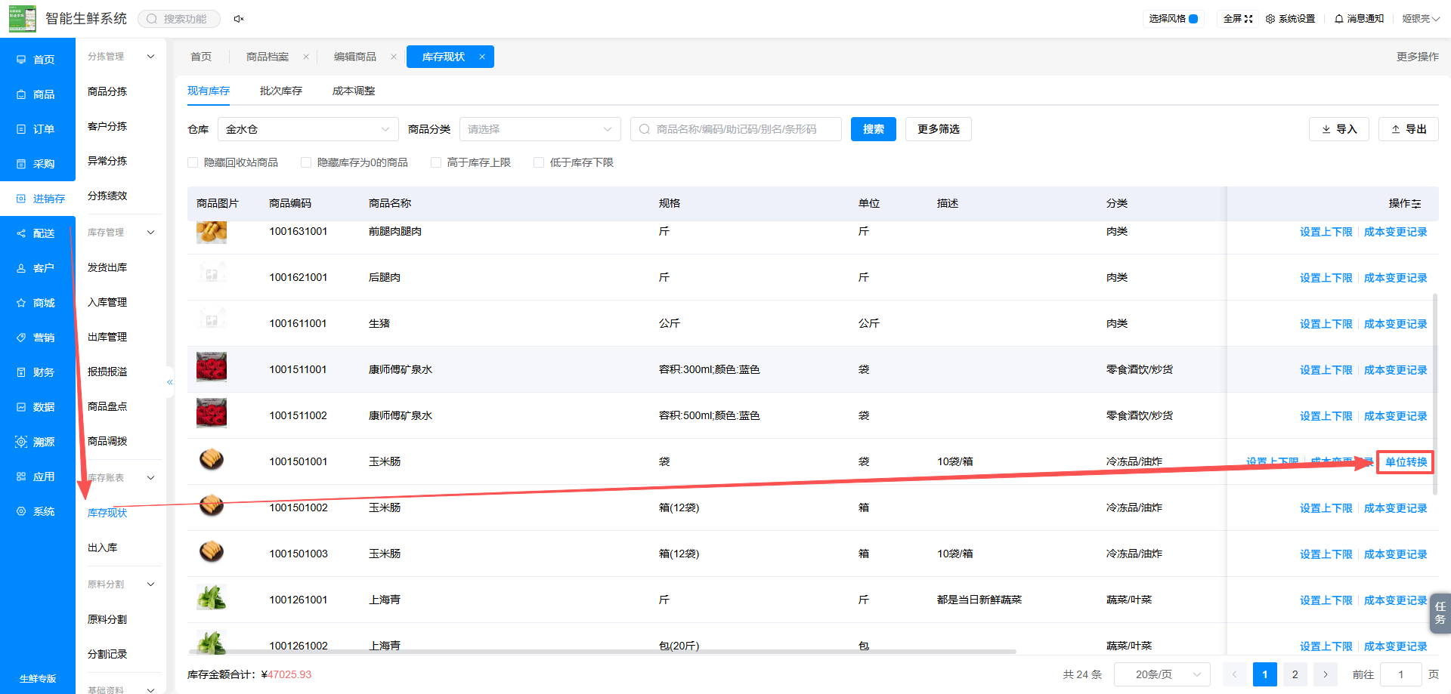The height and width of the screenshot is (694, 1451).
Task: Click the column settings icon beside 操作
Action: [1416, 204]
